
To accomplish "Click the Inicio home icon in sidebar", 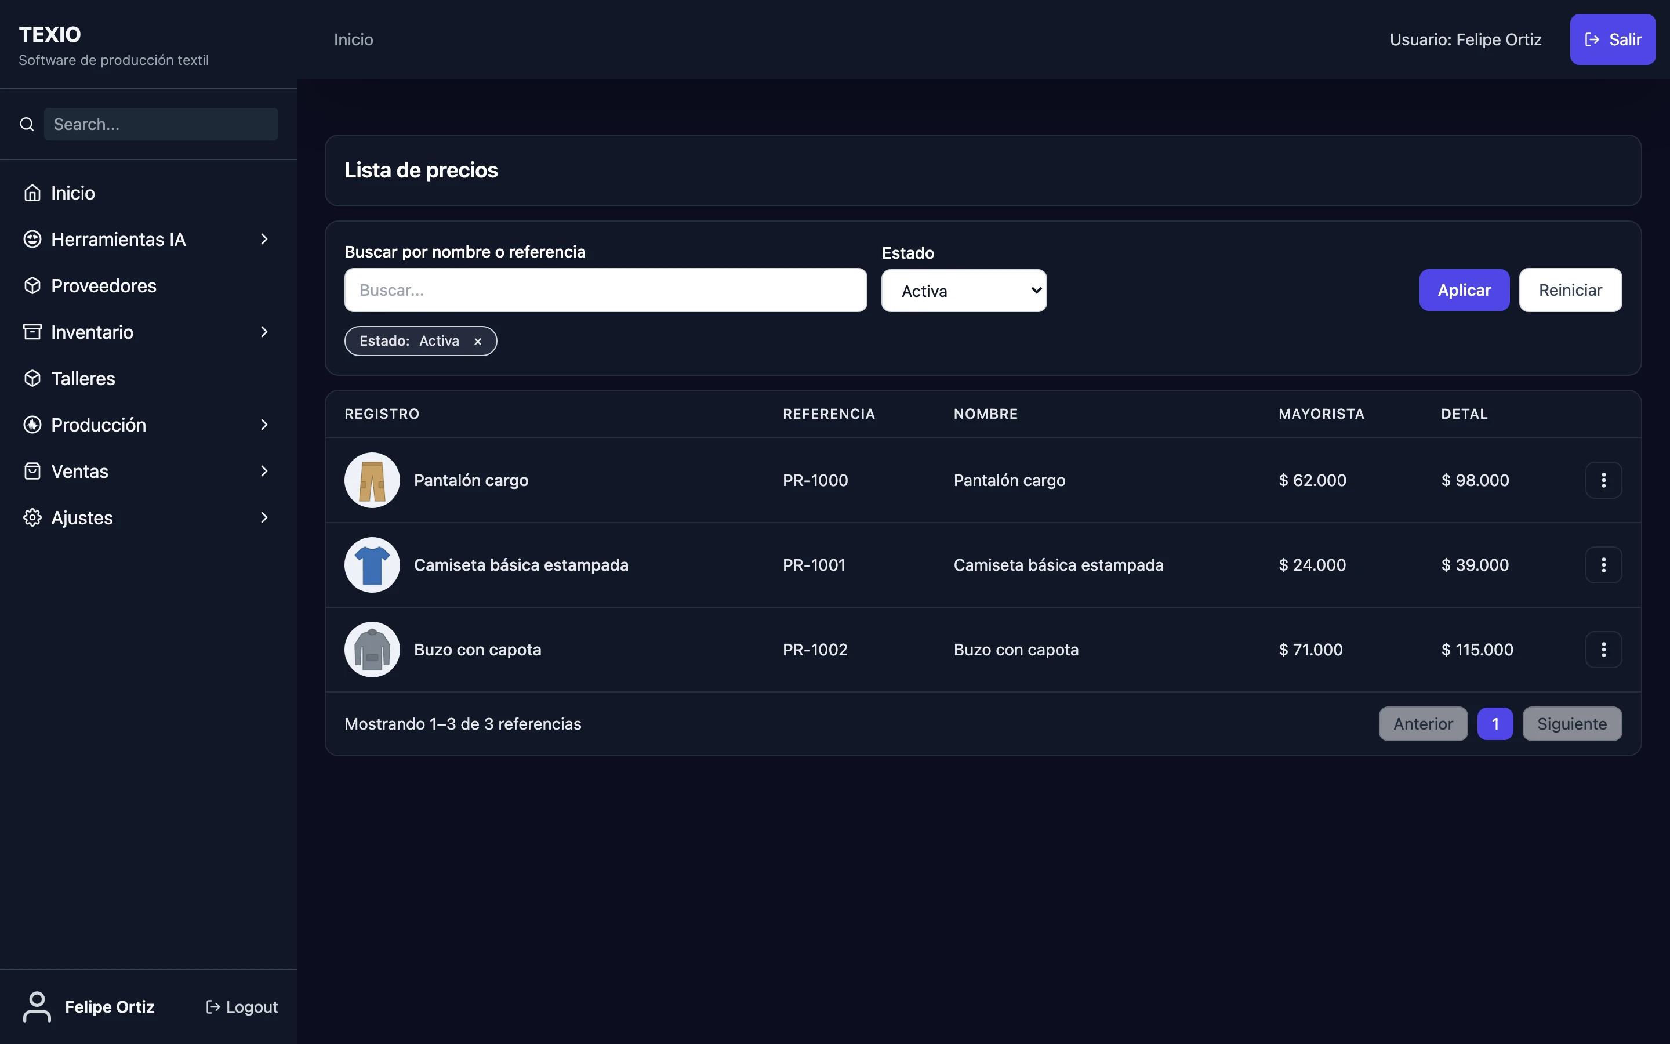I will pos(32,193).
